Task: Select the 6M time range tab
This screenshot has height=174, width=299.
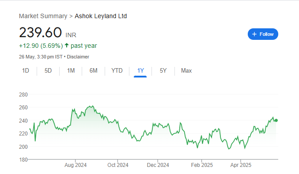Action: pos(94,71)
